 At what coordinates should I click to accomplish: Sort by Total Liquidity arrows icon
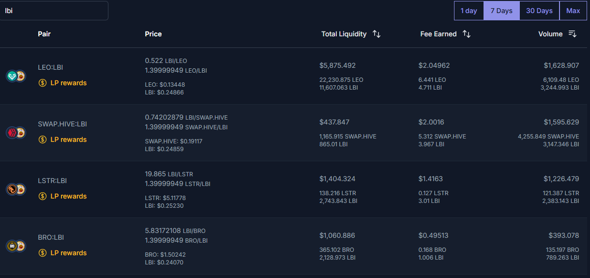[377, 34]
